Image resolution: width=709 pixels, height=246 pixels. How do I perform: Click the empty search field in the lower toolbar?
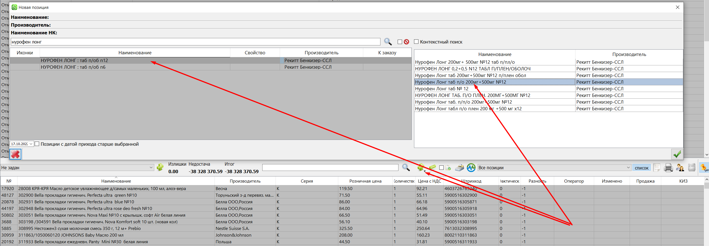330,167
